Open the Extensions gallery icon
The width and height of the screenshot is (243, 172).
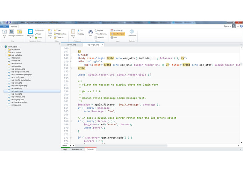132,32
